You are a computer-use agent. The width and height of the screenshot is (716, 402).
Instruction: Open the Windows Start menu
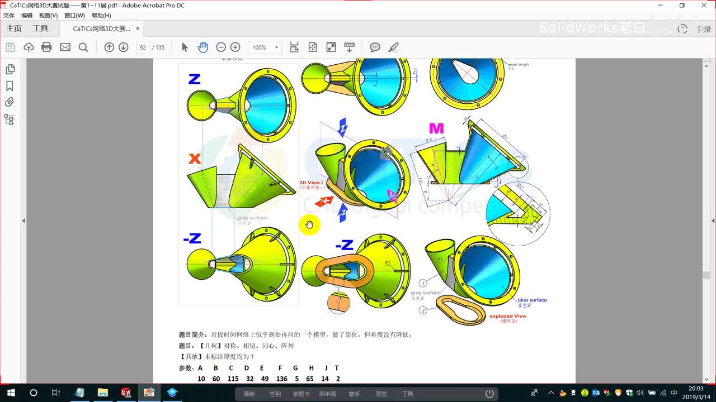click(11, 393)
